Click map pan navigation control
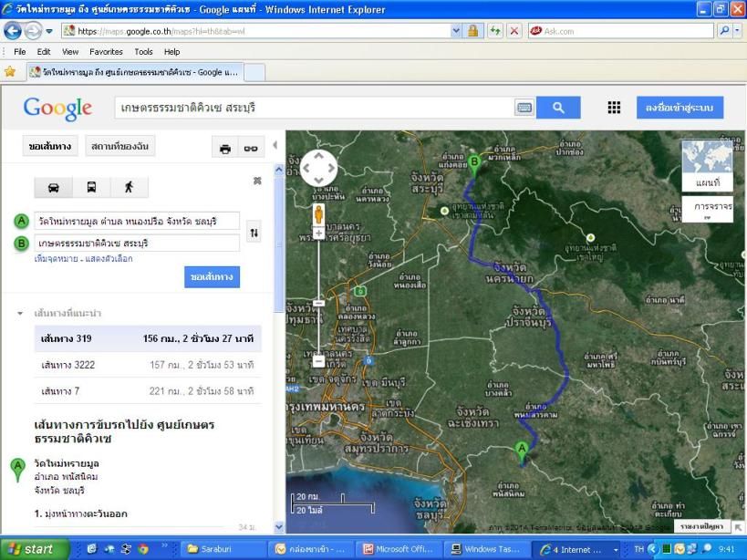 [x=318, y=168]
